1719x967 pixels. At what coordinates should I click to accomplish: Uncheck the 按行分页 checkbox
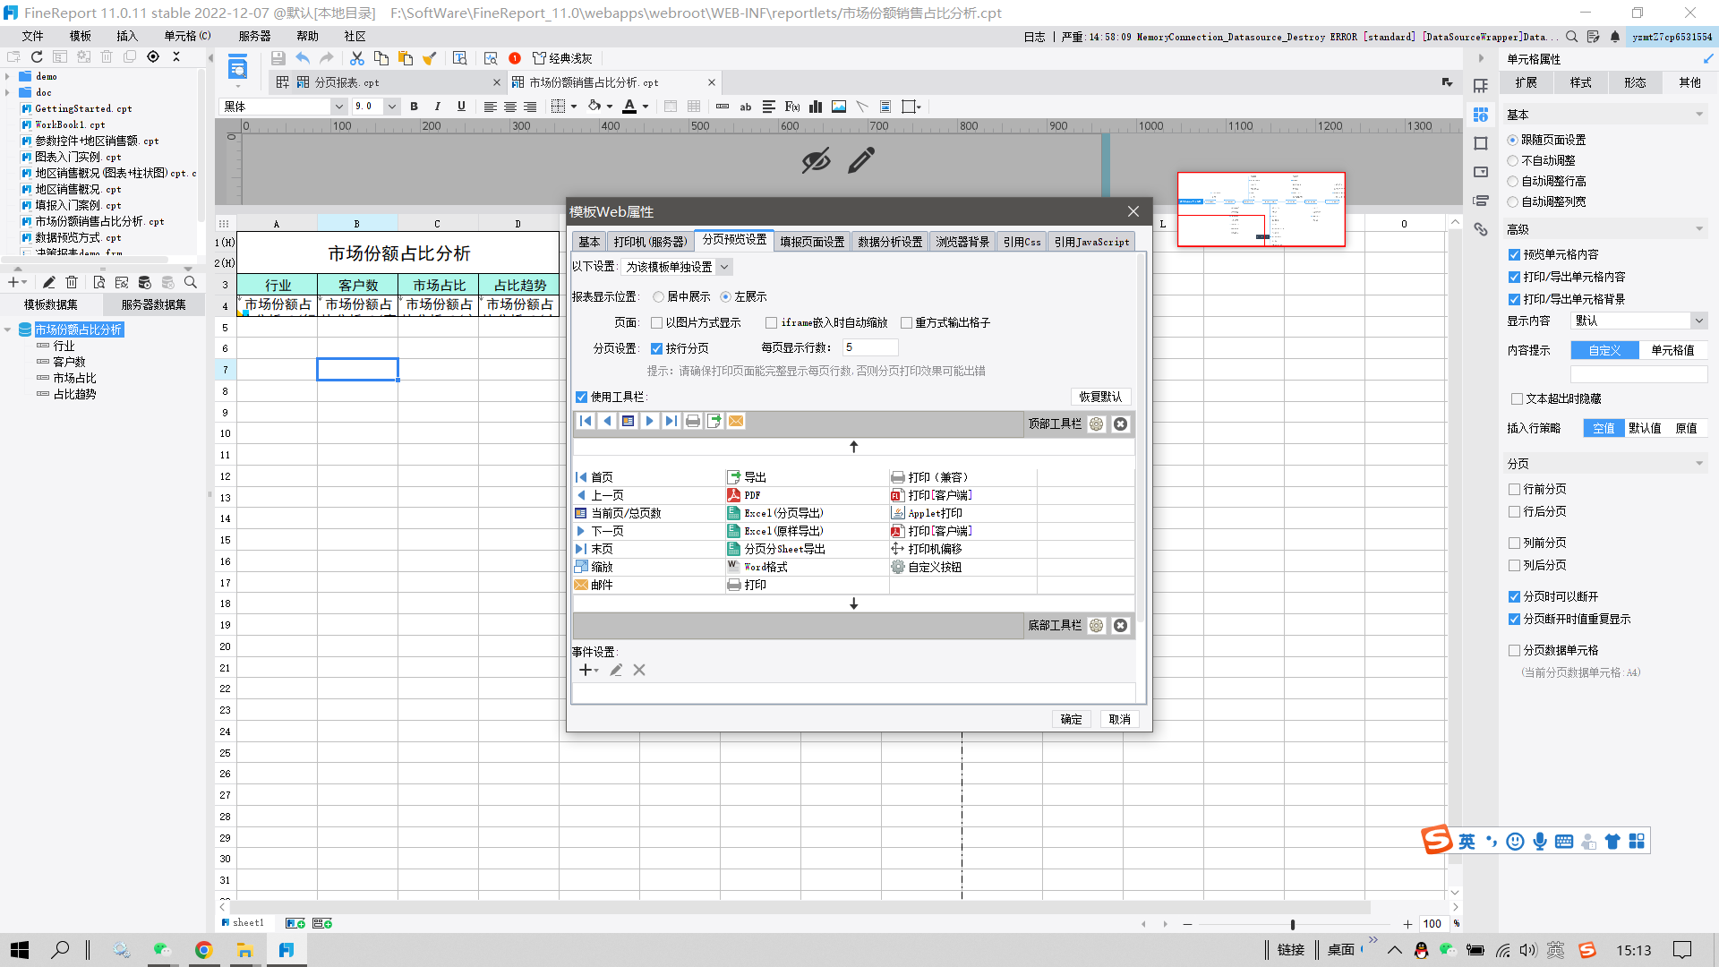[657, 348]
